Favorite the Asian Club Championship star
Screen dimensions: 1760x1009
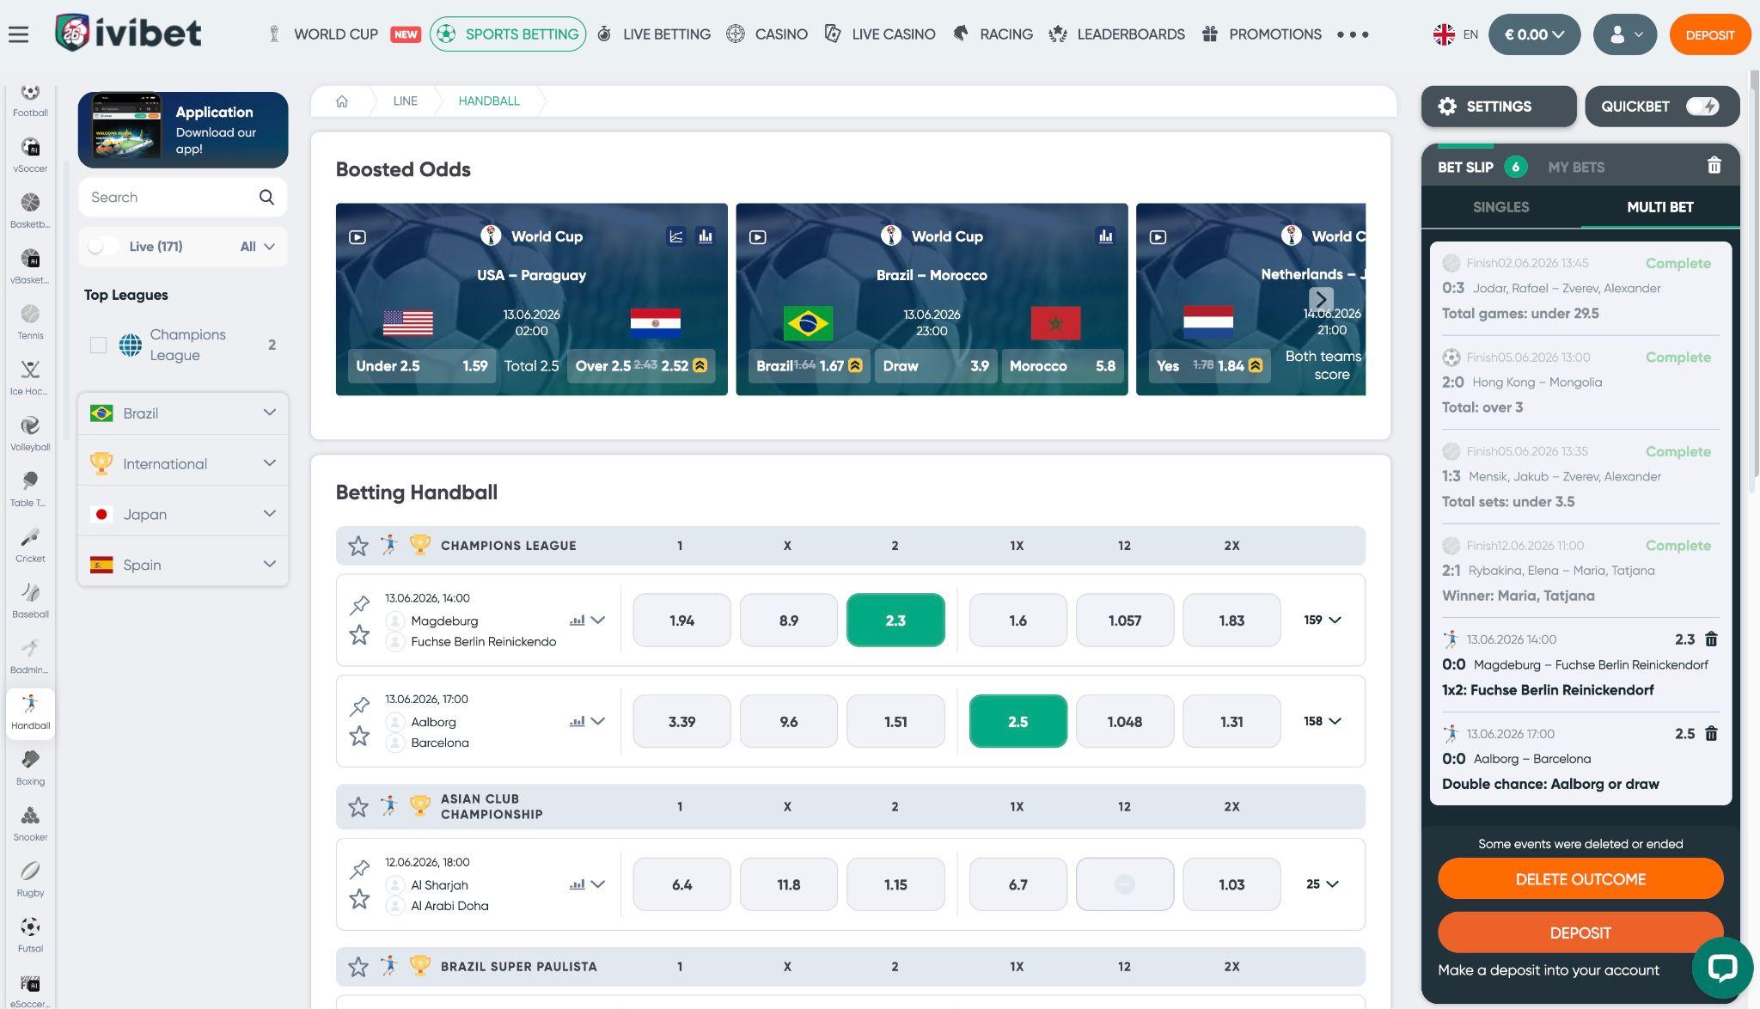click(x=358, y=807)
